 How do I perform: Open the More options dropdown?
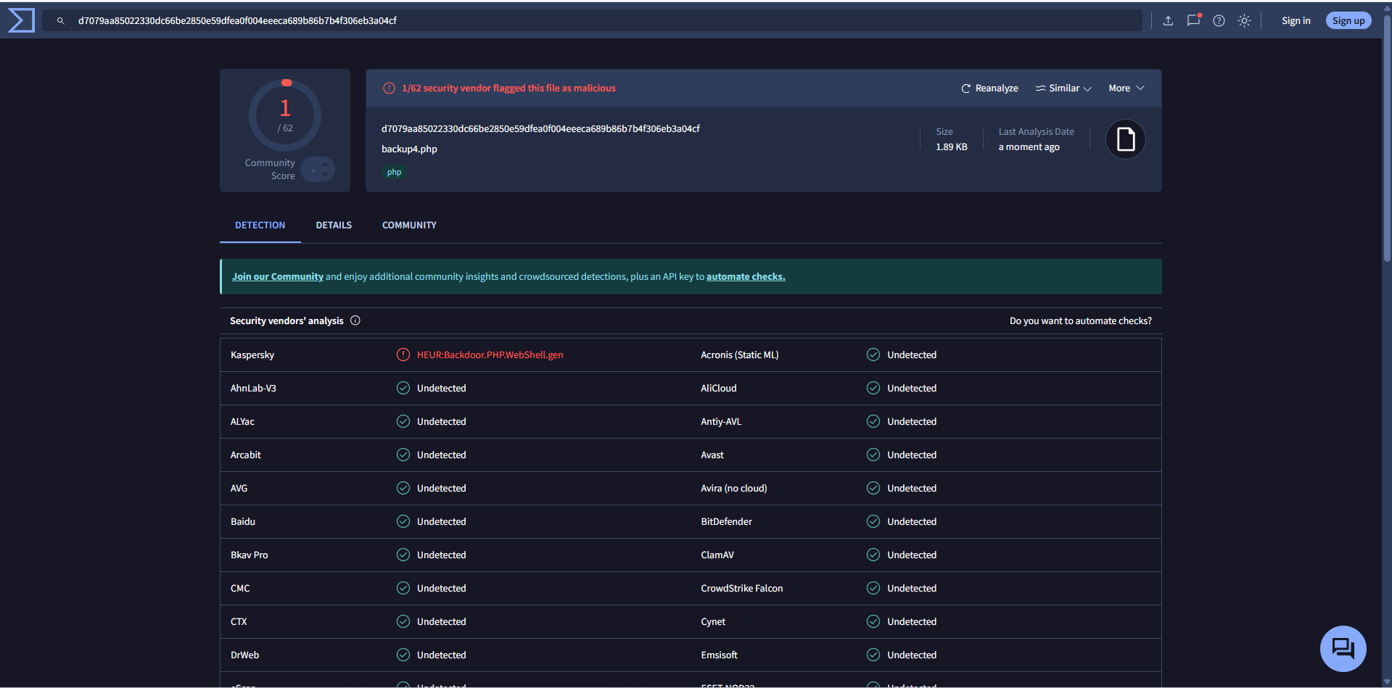point(1125,88)
